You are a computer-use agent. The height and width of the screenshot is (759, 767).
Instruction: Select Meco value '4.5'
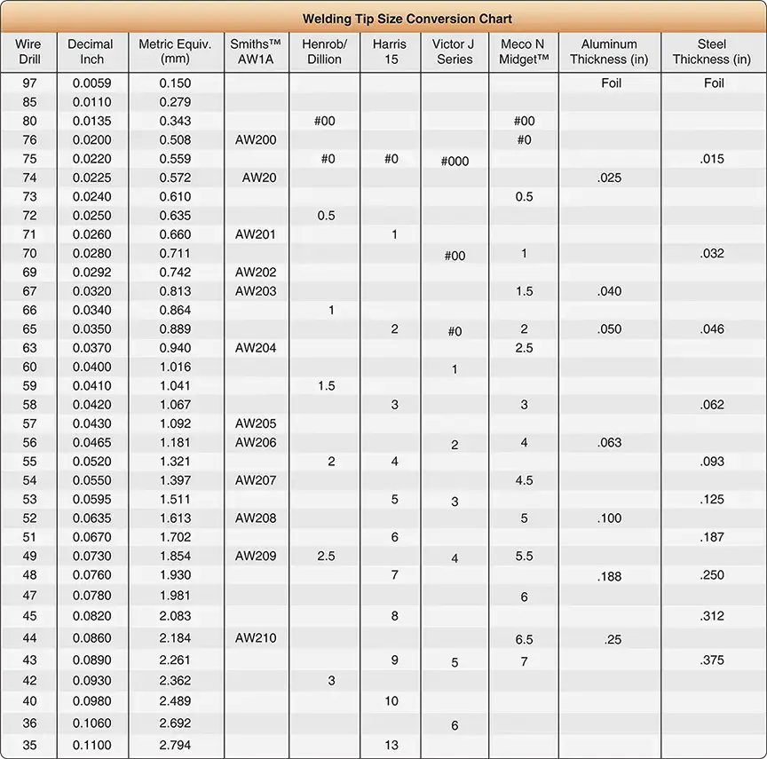524,480
